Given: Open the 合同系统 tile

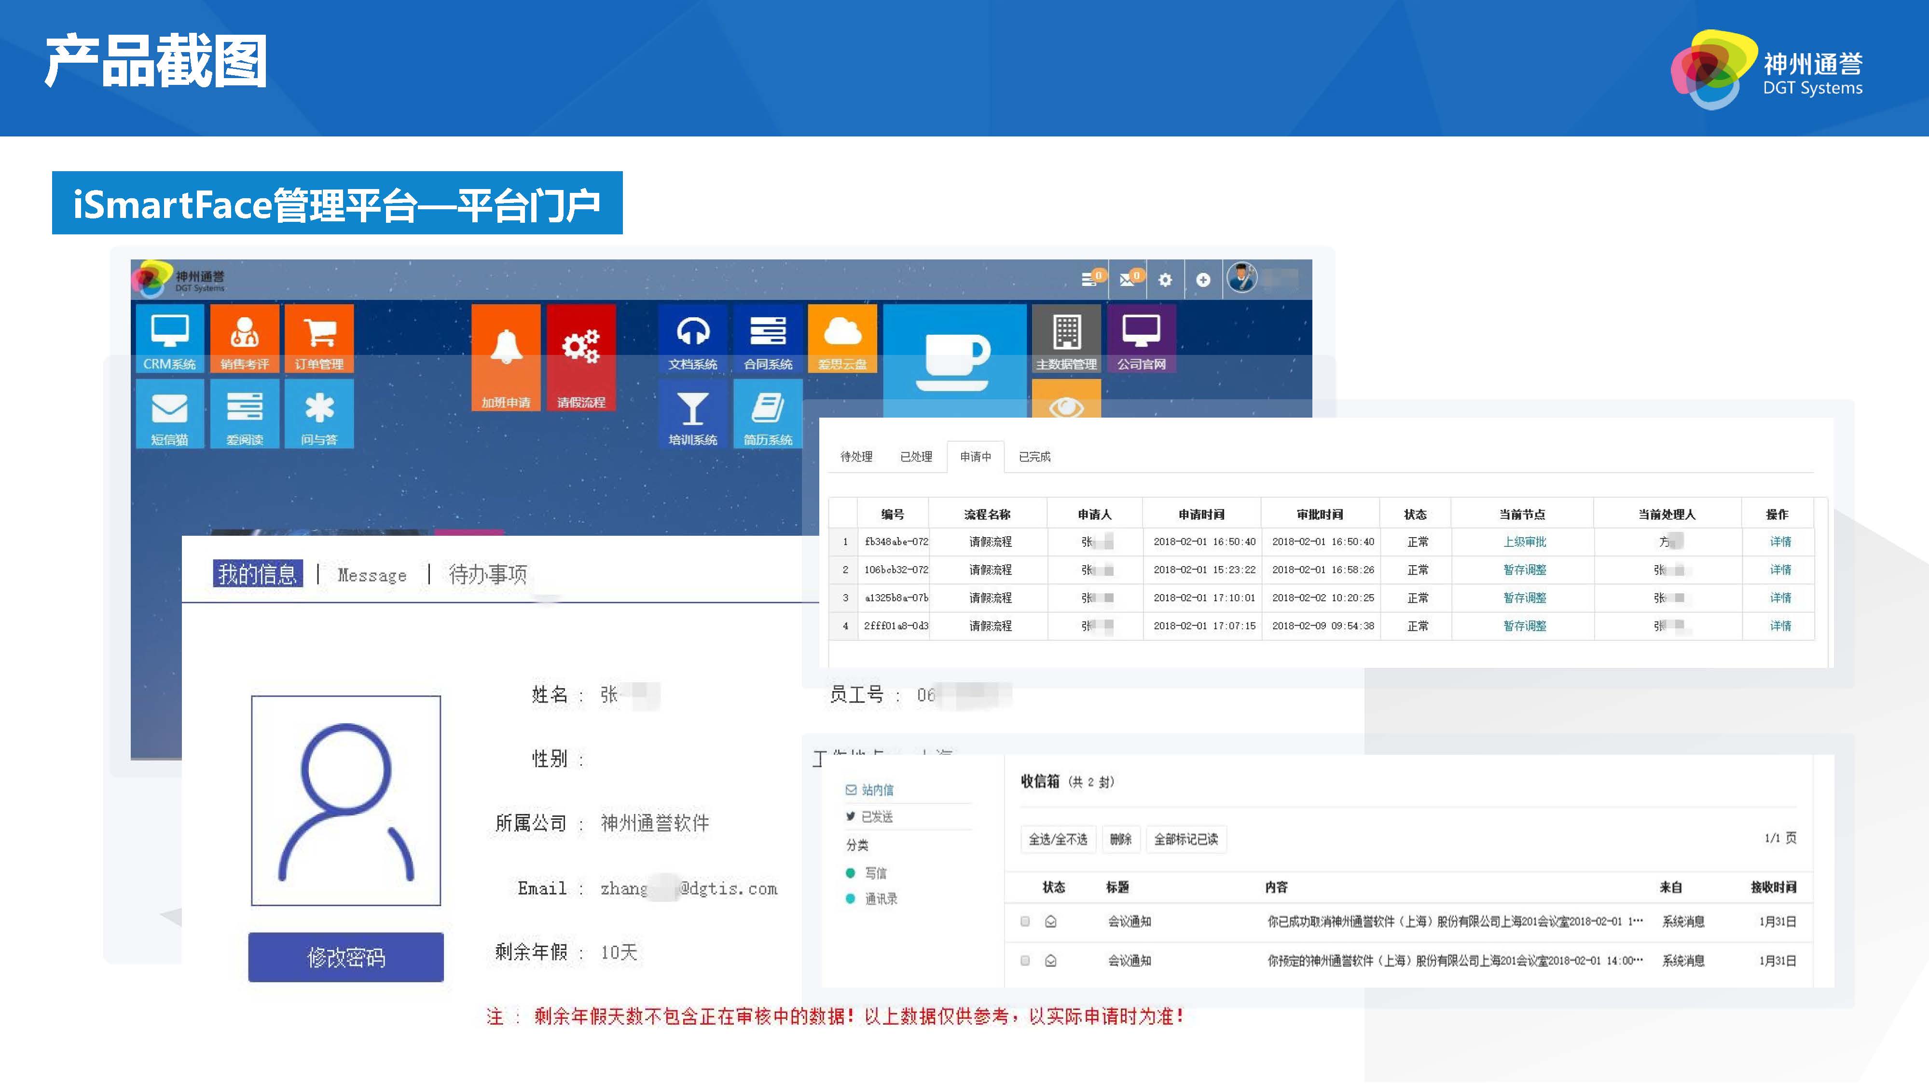Looking at the screenshot, I should [x=768, y=338].
